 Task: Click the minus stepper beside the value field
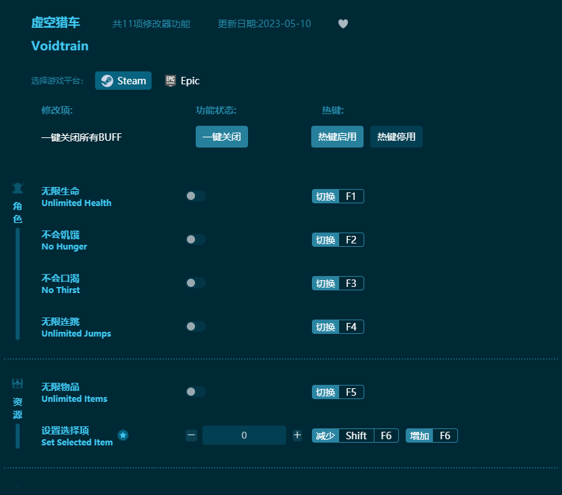coord(191,435)
